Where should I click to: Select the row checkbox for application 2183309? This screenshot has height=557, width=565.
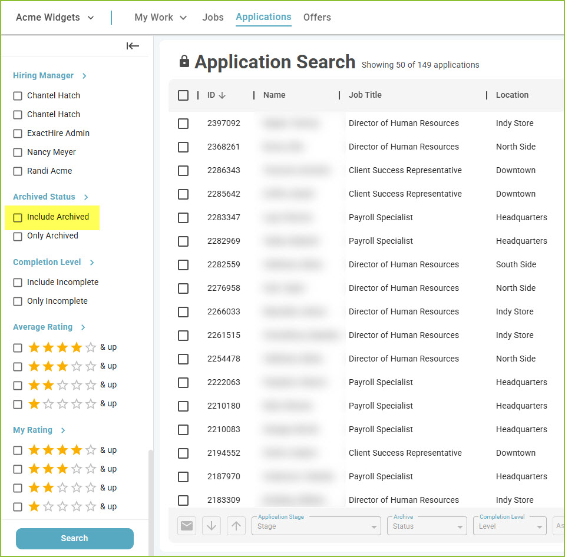183,500
